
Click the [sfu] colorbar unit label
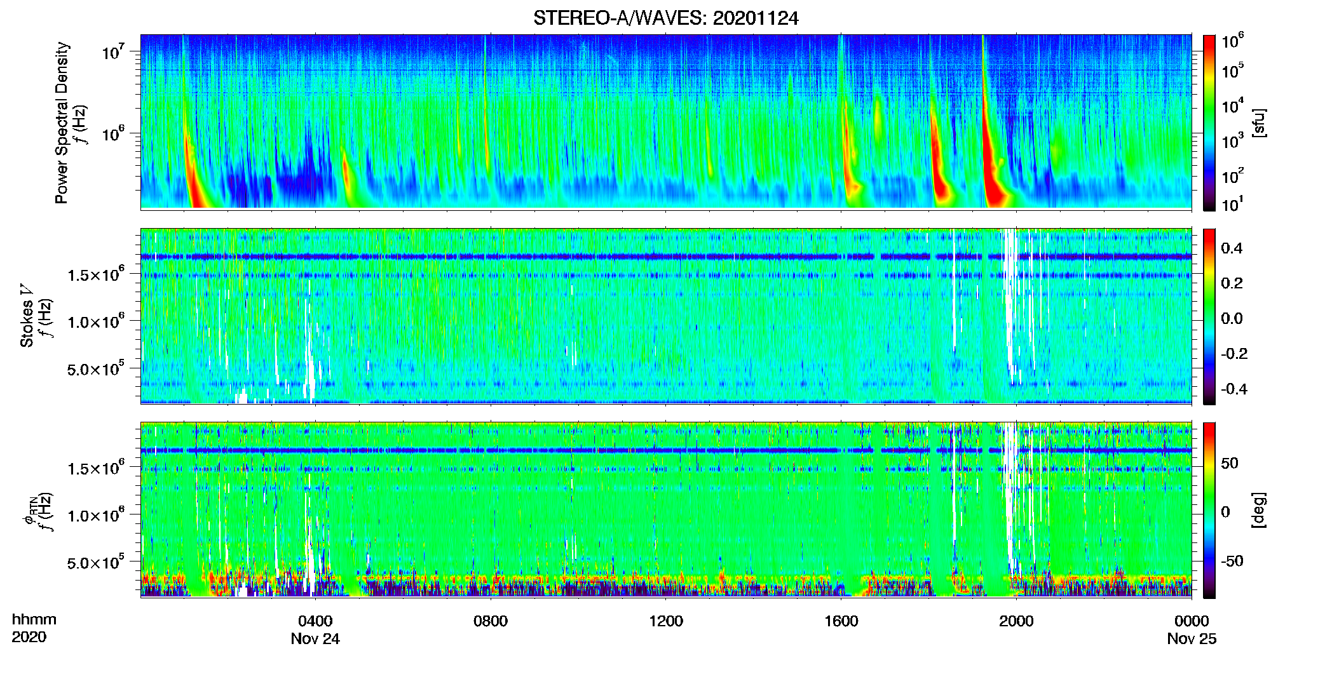click(x=1259, y=123)
